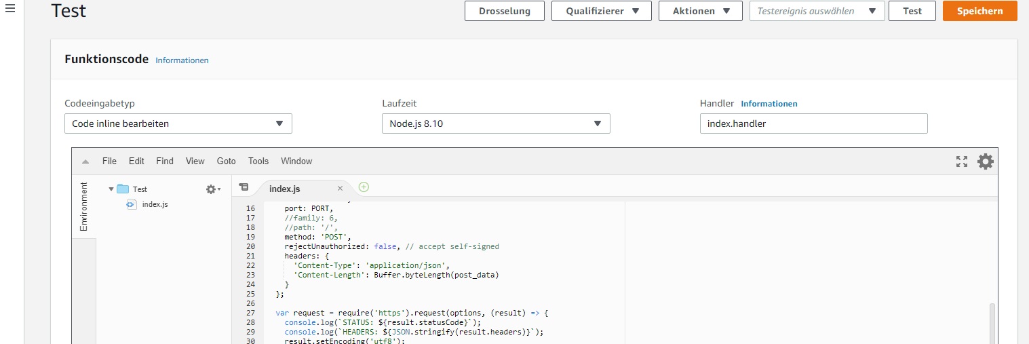Open editor preferences gear icon

click(x=985, y=161)
